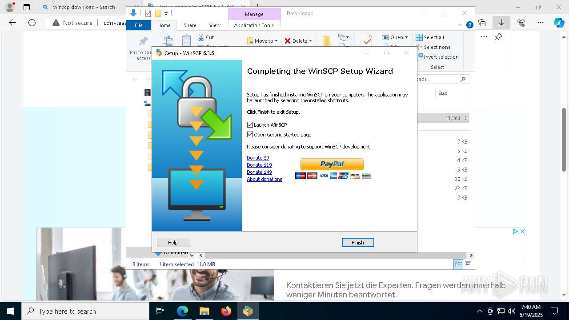
Task: Pin the Edge downloads flyout
Action: (x=499, y=37)
